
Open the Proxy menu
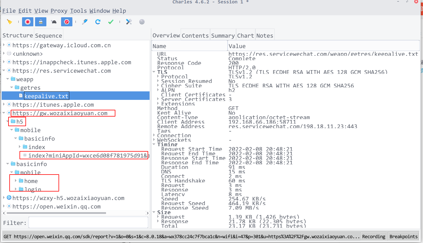[x=59, y=11]
